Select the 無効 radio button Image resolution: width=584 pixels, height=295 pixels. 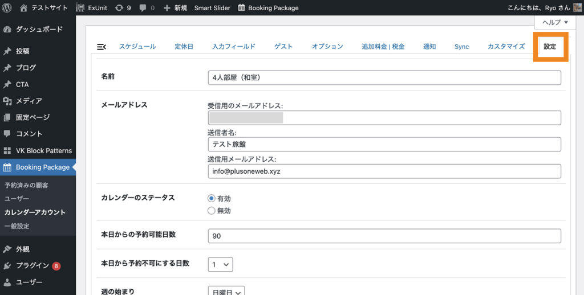point(212,211)
